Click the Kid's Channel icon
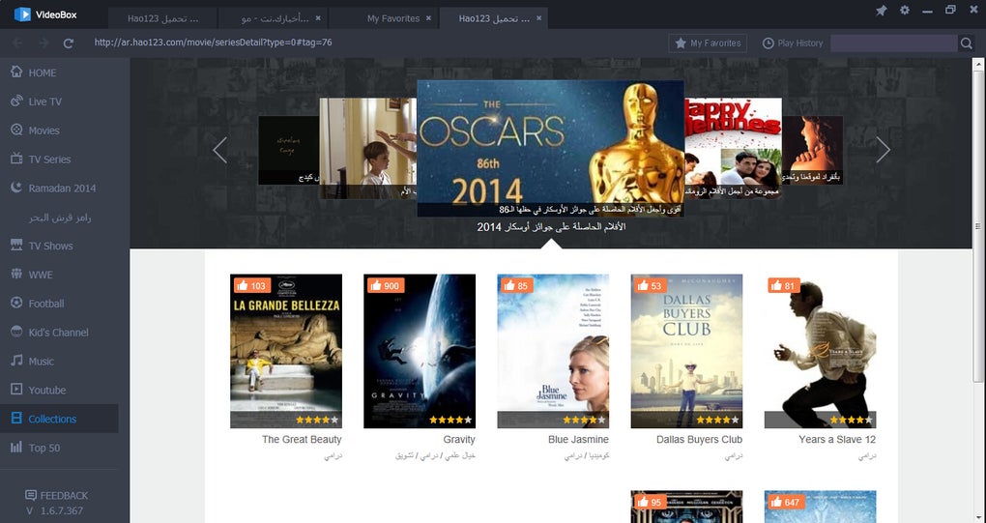986x523 pixels. coord(16,332)
